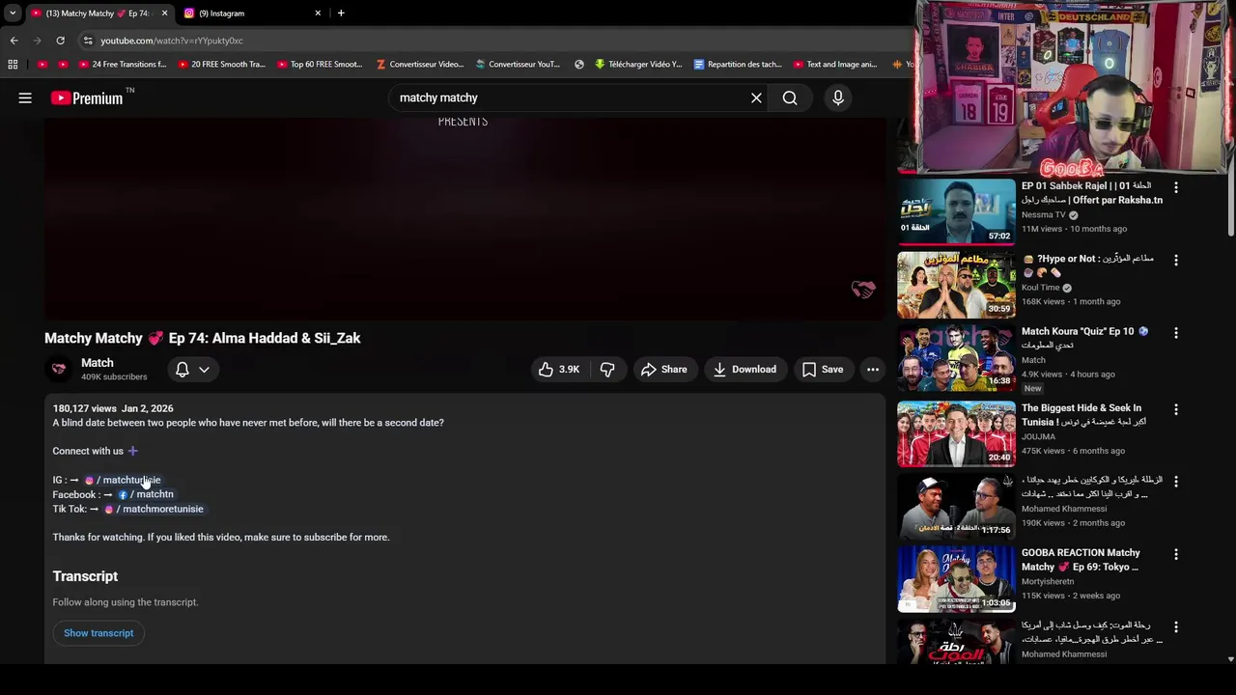Image resolution: width=1236 pixels, height=695 pixels.
Task: Run the search with the magnifier button
Action: 790,97
